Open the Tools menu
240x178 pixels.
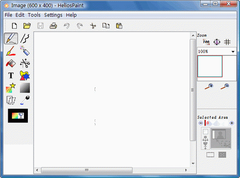click(34, 15)
